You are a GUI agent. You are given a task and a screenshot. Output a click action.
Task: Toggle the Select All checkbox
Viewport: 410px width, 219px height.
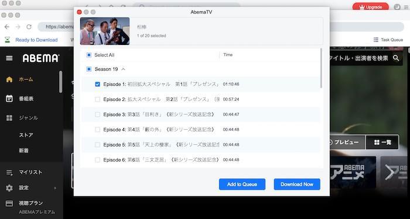[x=88, y=55]
